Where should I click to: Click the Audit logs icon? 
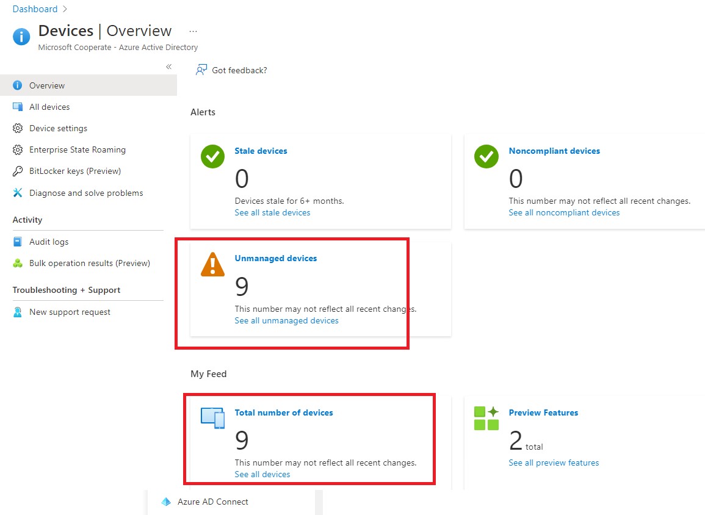pyautogui.click(x=18, y=242)
